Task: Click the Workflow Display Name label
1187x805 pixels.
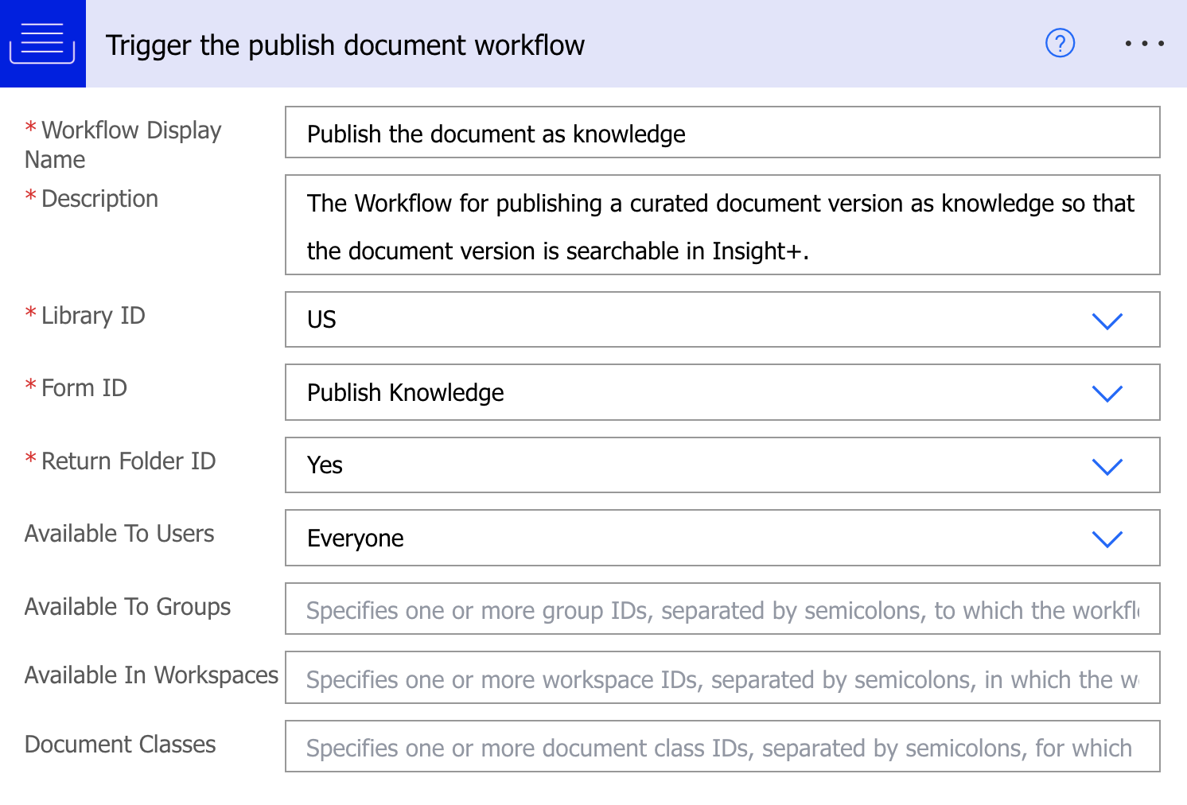Action: [x=123, y=144]
